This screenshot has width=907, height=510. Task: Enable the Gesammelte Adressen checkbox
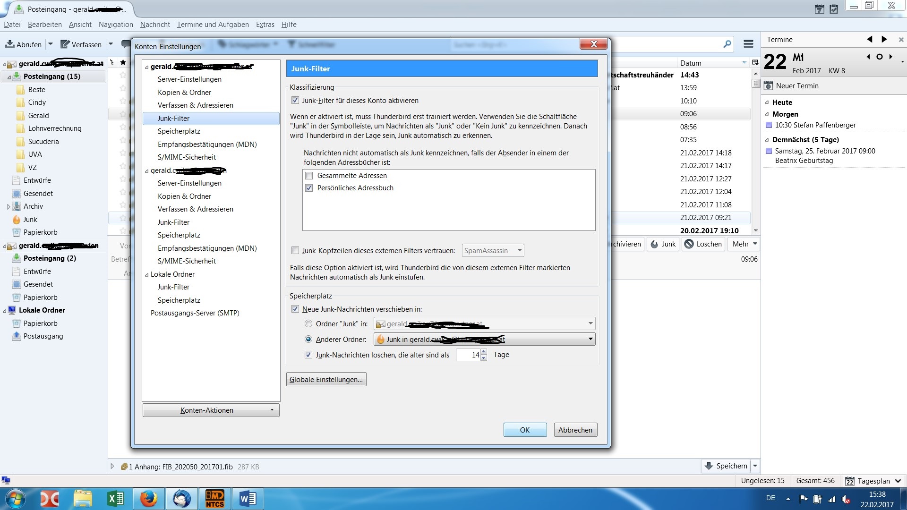[309, 176]
